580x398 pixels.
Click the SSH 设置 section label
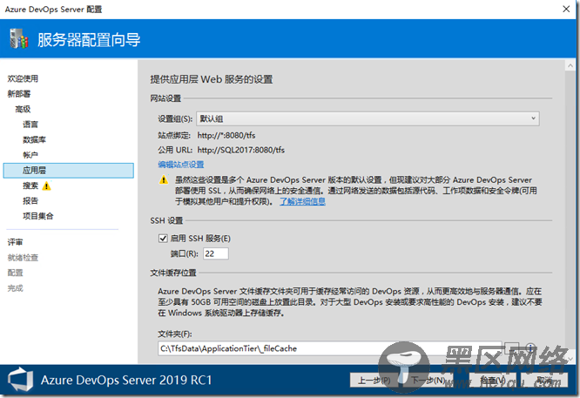pos(166,221)
